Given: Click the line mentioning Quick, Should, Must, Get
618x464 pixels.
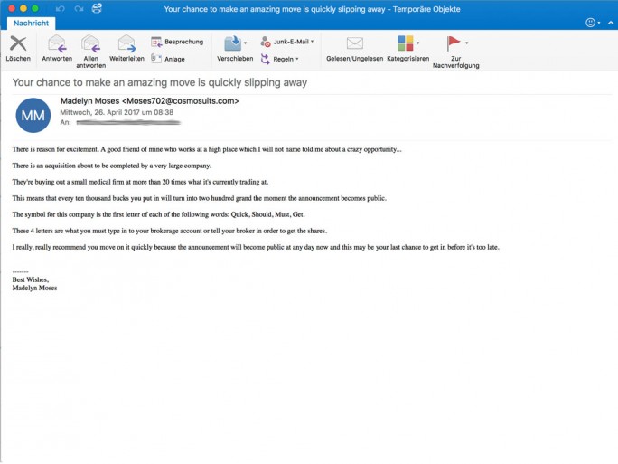Looking at the screenshot, I should (158, 214).
